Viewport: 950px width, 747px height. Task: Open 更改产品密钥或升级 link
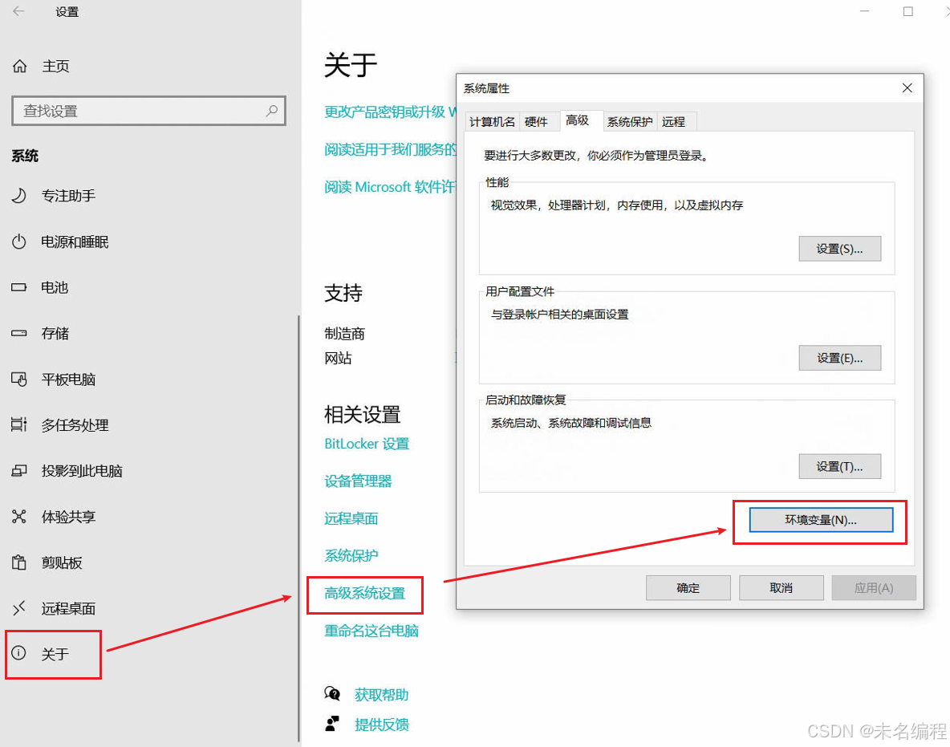tap(390, 112)
